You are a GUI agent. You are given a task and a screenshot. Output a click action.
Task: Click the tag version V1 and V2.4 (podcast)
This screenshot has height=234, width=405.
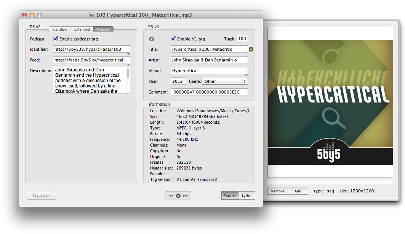tap(197, 179)
